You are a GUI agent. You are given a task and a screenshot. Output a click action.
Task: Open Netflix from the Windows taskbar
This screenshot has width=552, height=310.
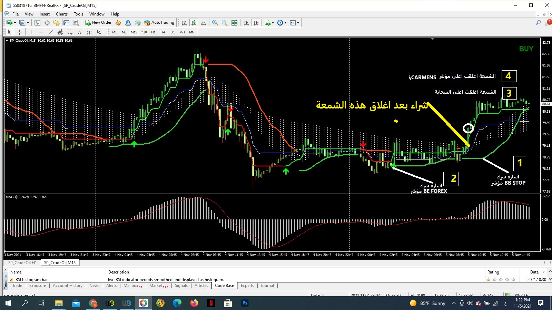(211, 303)
